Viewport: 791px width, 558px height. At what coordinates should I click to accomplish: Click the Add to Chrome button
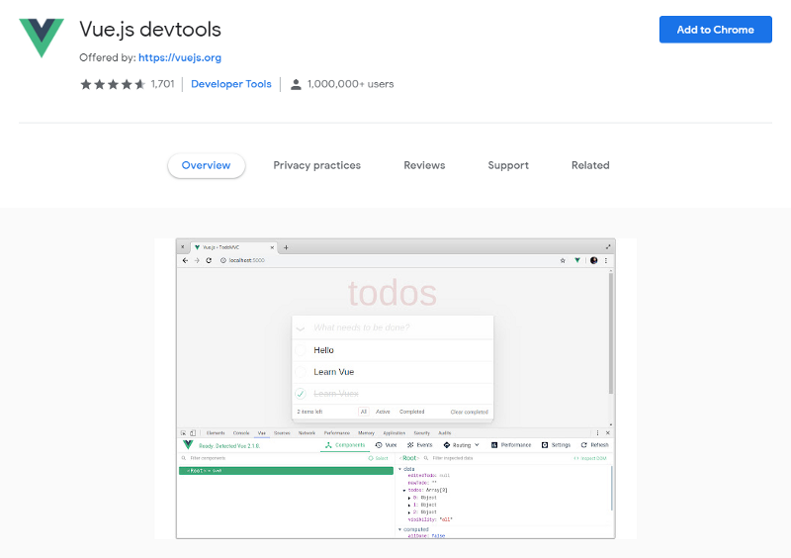click(x=715, y=30)
